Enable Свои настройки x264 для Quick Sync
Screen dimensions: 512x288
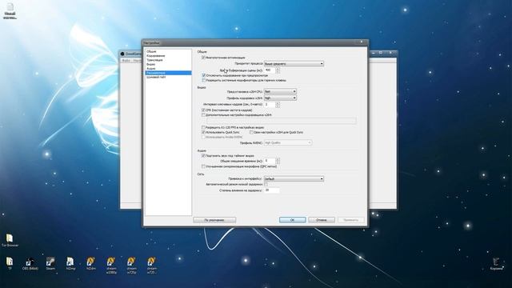pos(251,132)
